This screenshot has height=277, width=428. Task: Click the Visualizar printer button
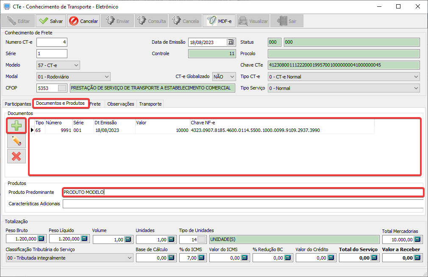(x=253, y=21)
